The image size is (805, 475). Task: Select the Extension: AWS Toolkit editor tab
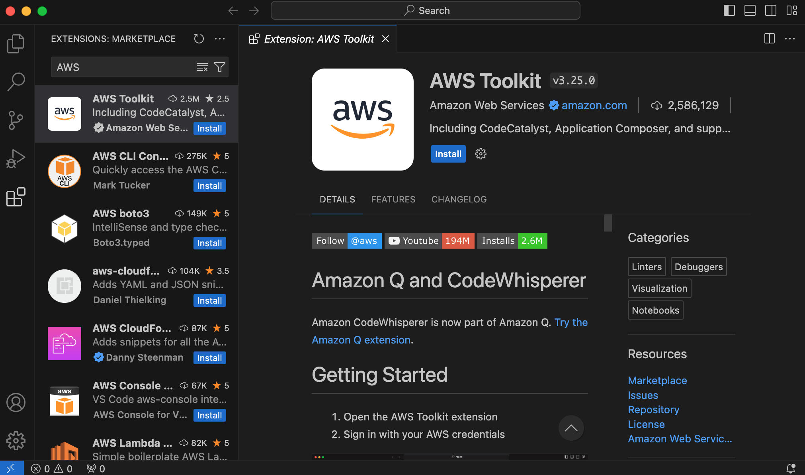(x=318, y=39)
